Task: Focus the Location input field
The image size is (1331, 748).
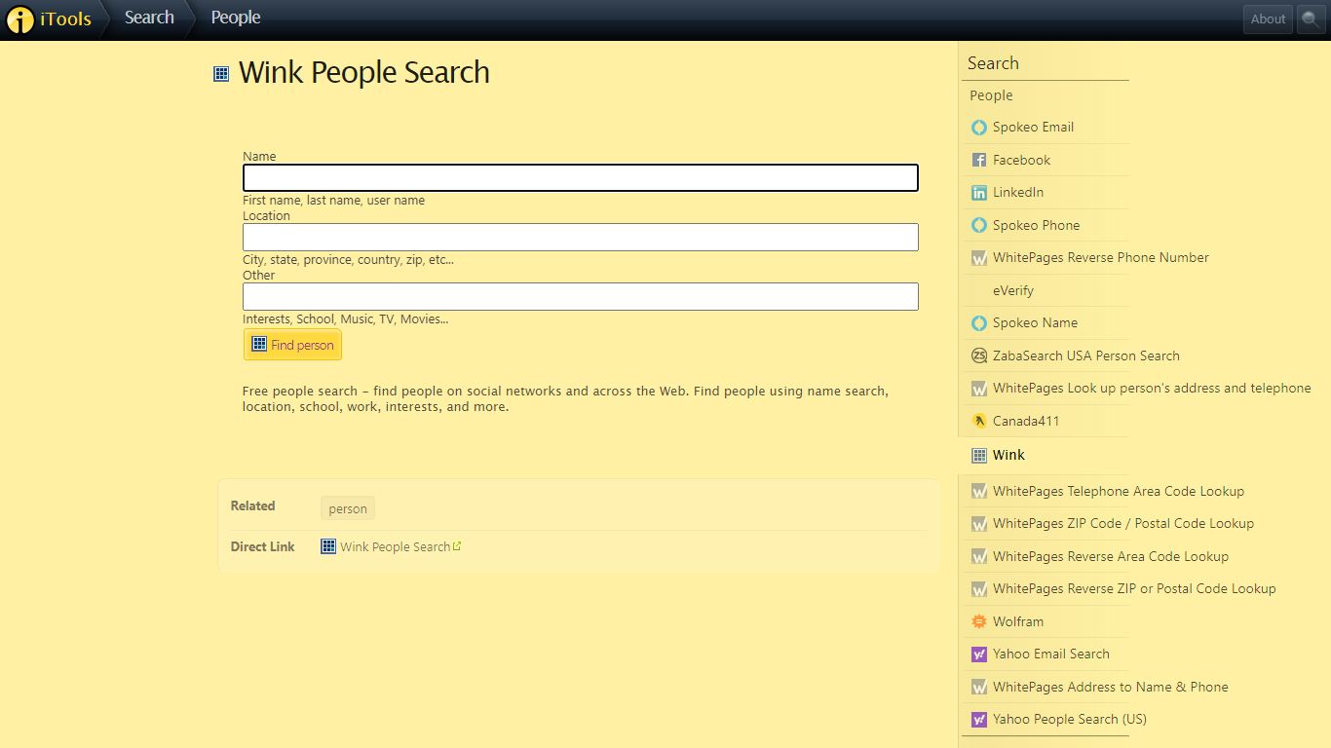Action: (x=581, y=238)
